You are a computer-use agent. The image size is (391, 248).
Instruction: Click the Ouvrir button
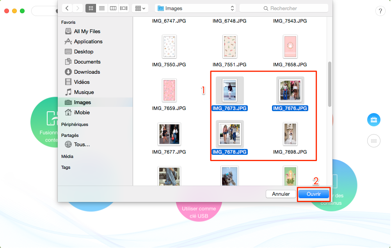pyautogui.click(x=314, y=194)
